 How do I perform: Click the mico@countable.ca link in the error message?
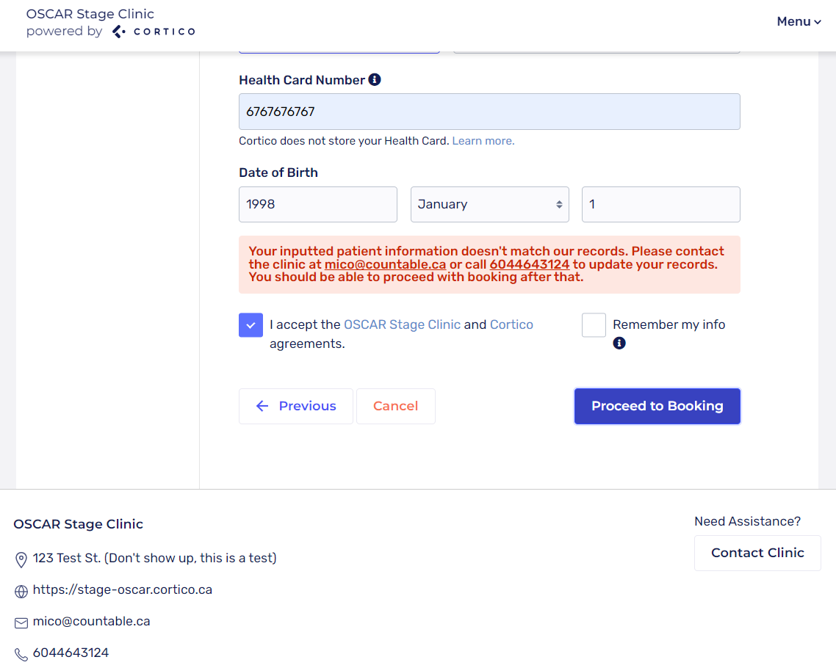tap(385, 264)
